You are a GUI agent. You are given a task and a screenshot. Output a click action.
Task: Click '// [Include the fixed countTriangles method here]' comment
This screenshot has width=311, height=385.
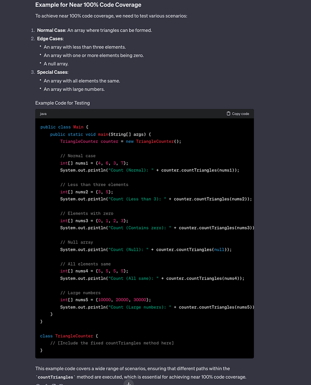112,343
